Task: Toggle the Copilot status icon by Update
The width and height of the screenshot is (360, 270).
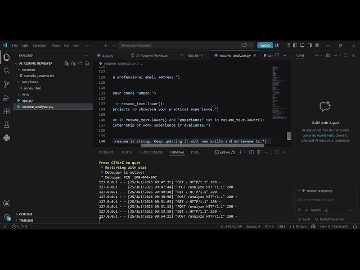Action: 277,46
